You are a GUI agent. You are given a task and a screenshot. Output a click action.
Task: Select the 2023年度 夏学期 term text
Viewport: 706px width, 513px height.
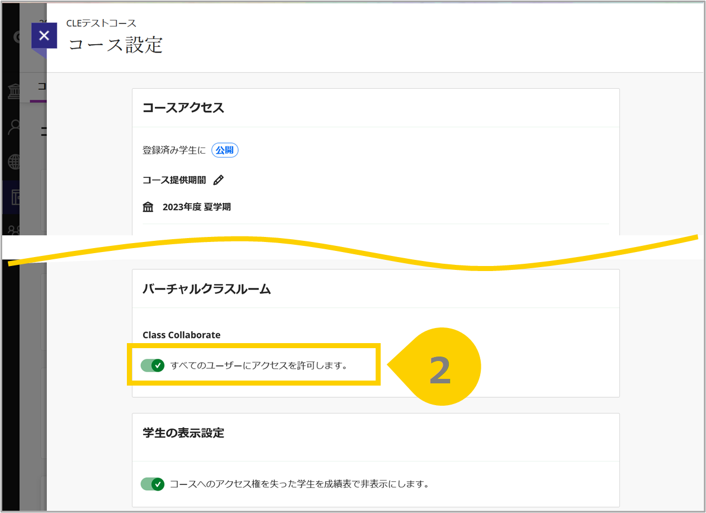point(197,207)
